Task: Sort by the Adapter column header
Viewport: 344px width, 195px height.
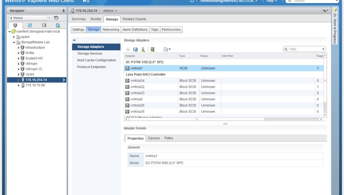Action: [x=151, y=56]
